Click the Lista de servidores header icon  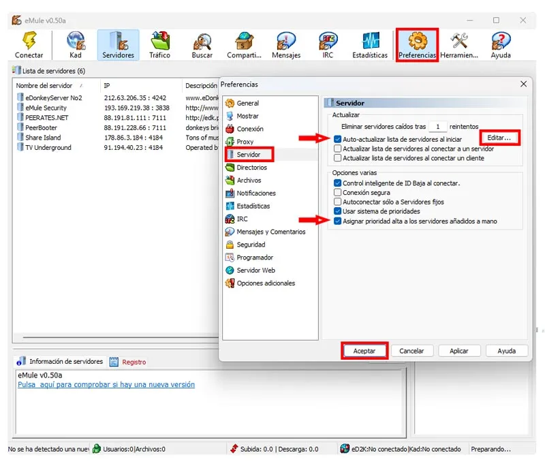[x=16, y=70]
